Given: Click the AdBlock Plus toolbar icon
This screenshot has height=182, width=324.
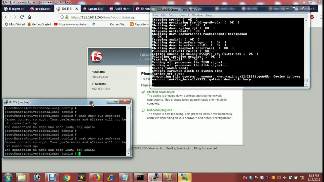Looking at the screenshot, I should click(312, 17).
